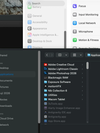Click the Exposure Software folder icon

coord(45,82)
